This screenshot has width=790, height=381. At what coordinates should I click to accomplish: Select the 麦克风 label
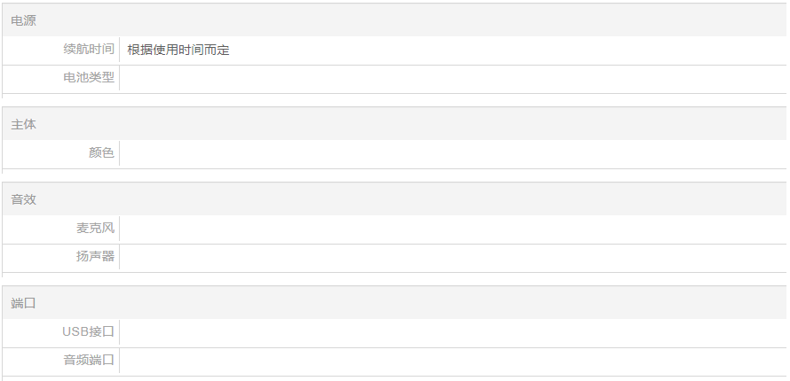[x=95, y=229]
